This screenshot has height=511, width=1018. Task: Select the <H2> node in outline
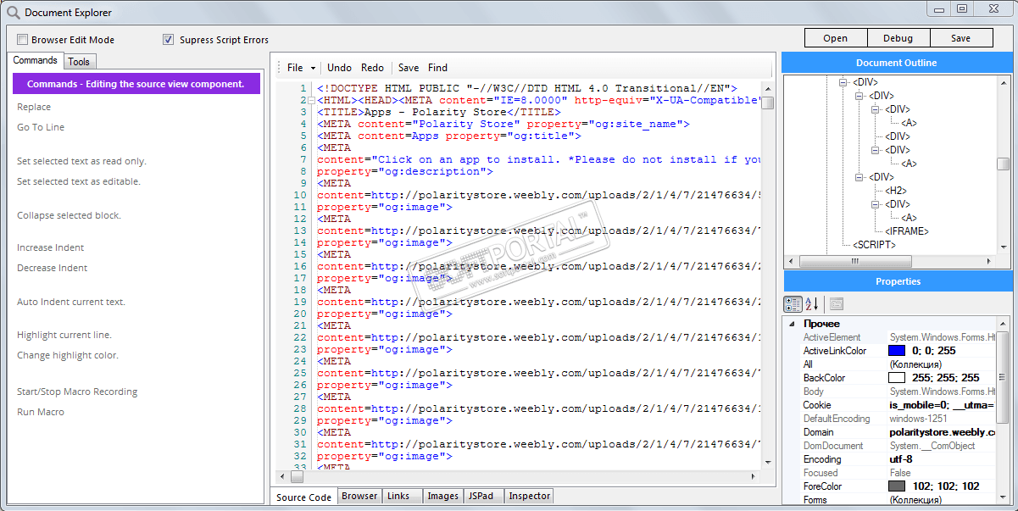[897, 191]
